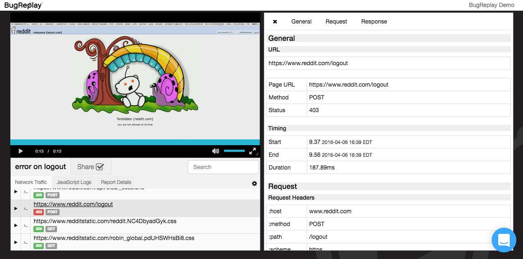523x259 pixels.
Task: Select the :host header value www.reddit.com
Action: point(408,211)
